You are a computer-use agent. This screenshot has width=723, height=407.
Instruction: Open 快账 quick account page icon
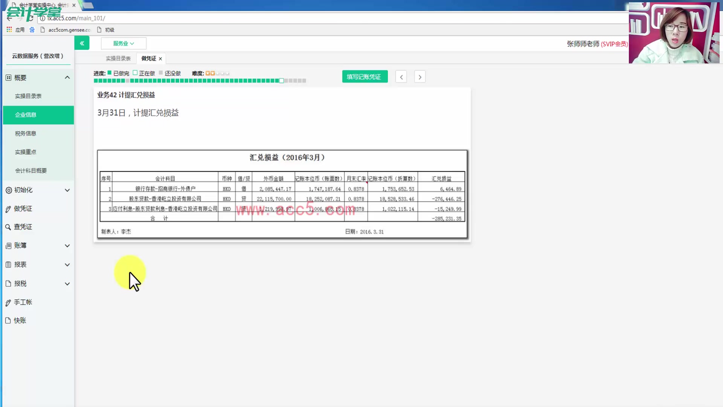point(8,320)
